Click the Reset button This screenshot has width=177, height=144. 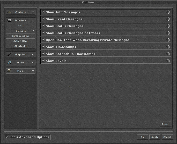pyautogui.click(x=165, y=124)
